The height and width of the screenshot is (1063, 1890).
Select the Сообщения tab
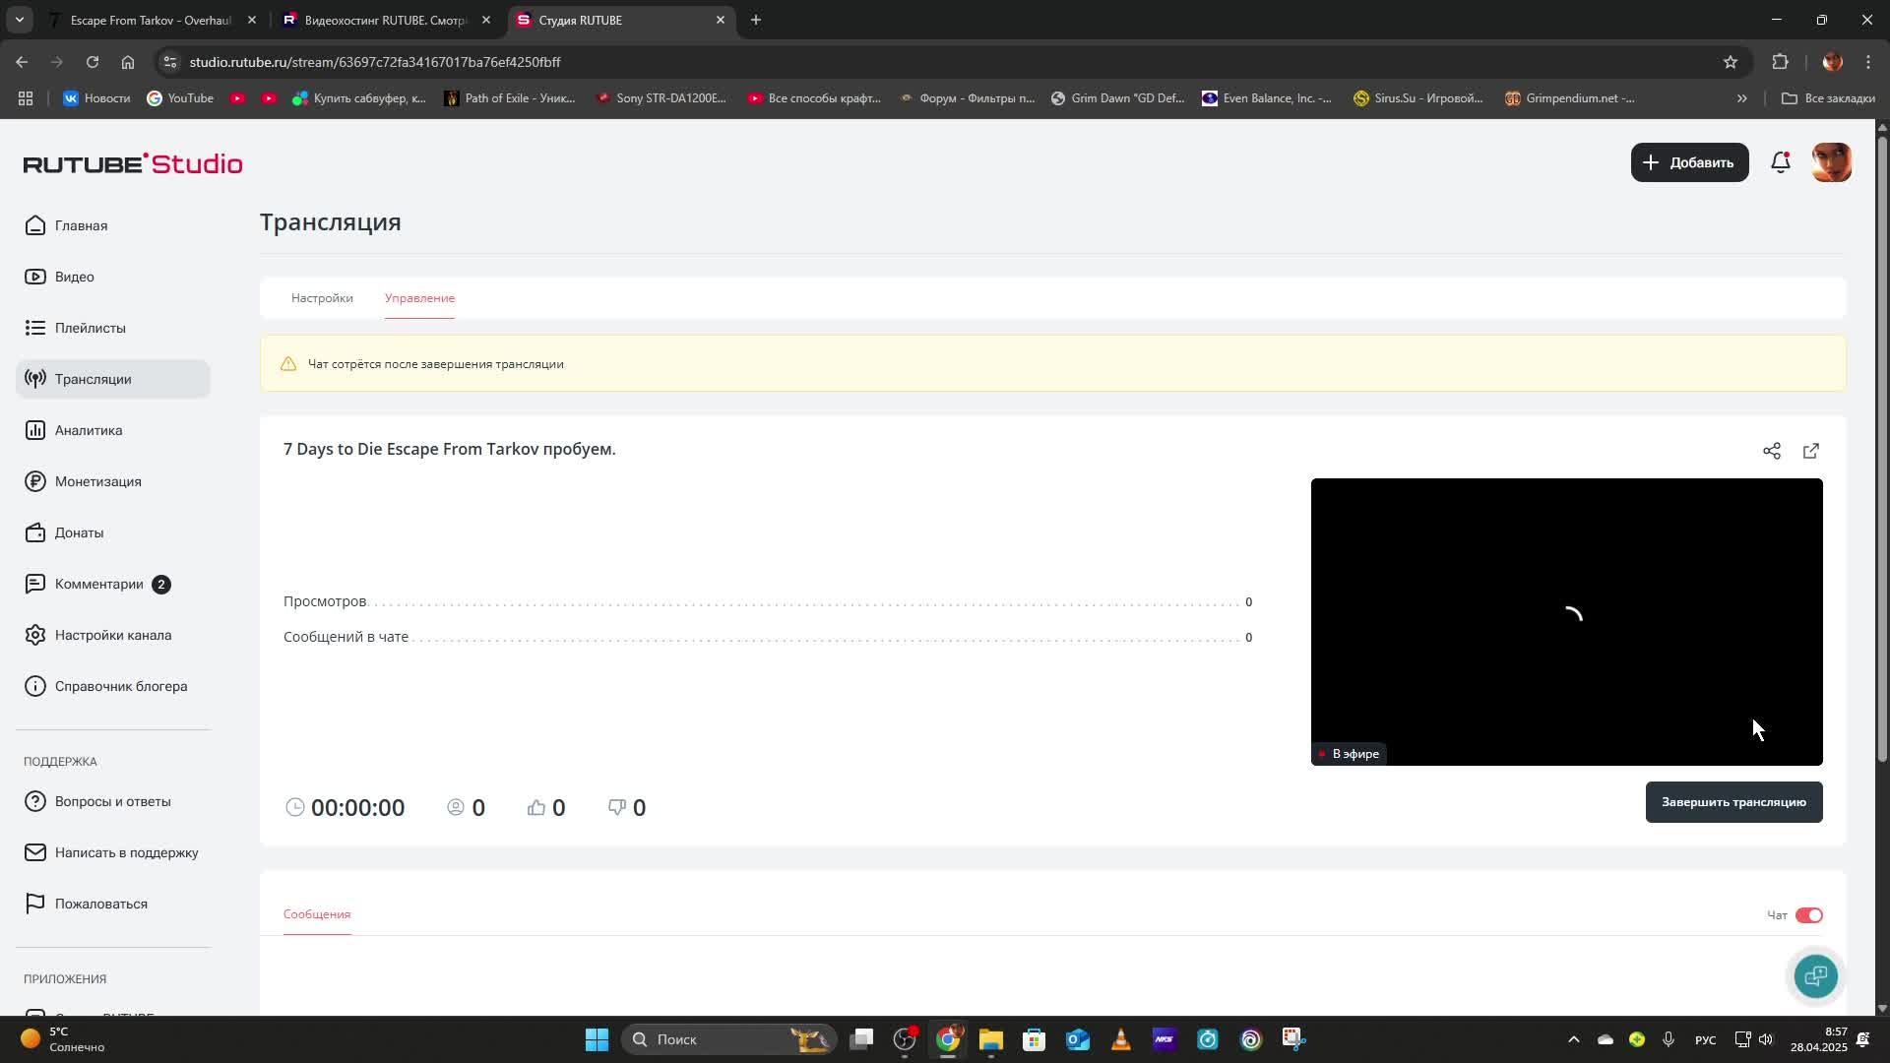tap(316, 914)
